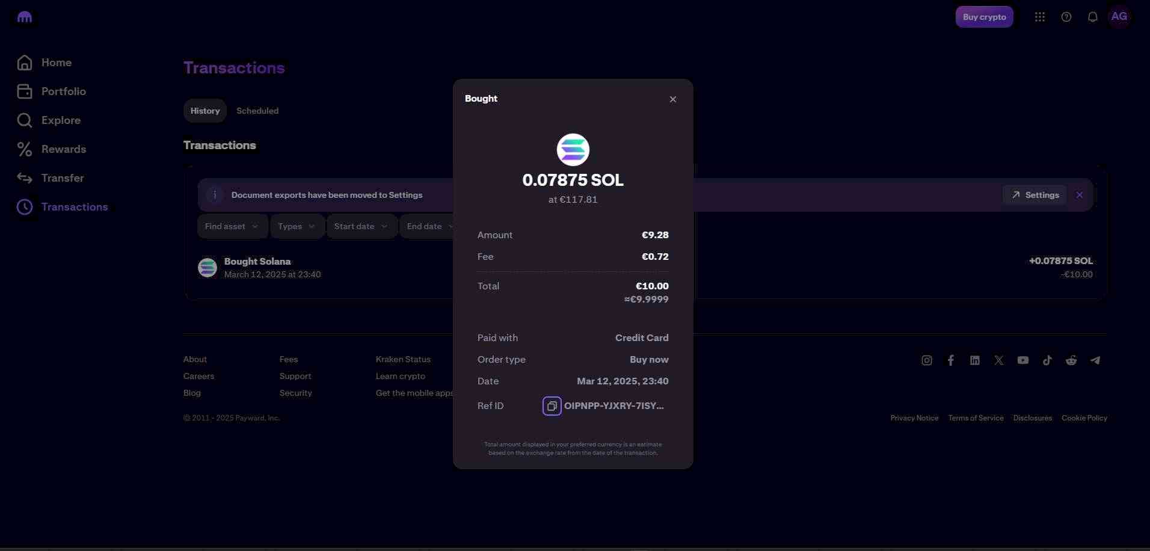Screen dimensions: 1150x551
Task: Open the Privacy Notice link
Action: [x=914, y=418]
